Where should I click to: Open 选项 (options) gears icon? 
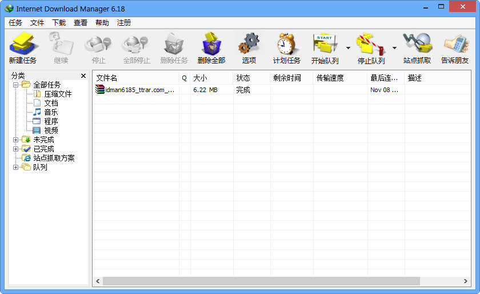[249, 49]
